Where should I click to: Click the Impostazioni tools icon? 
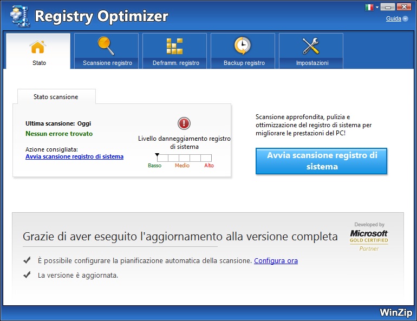311,46
